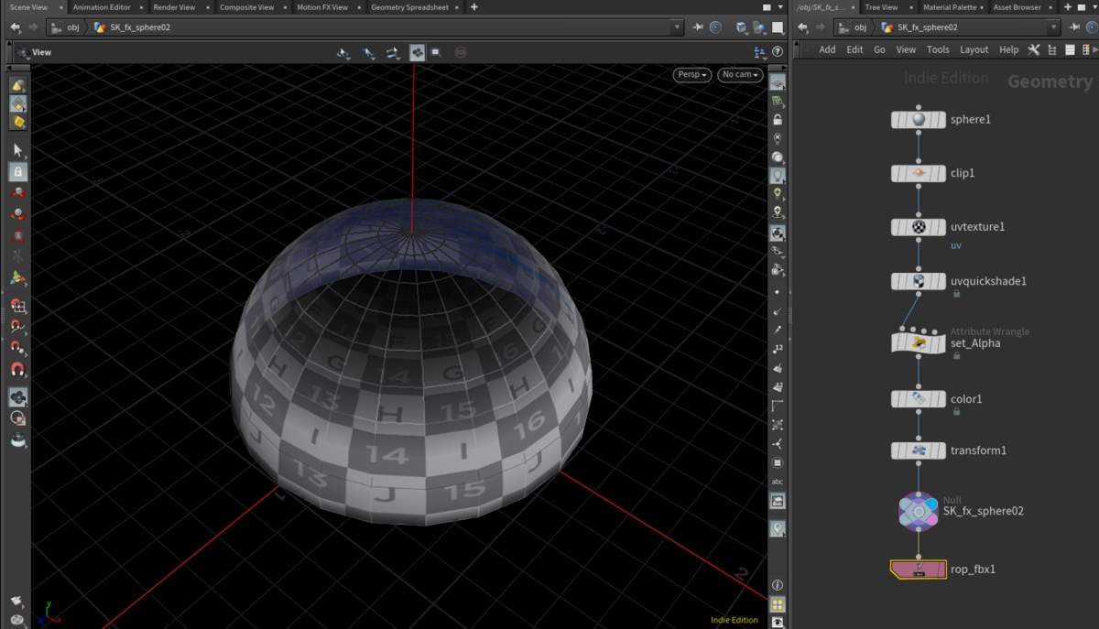The image size is (1099, 629).
Task: Click the Add menu button in network editor
Action: point(827,50)
